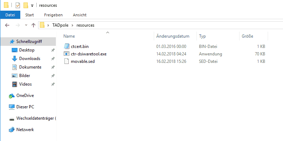Open the ctcert.bin file icon
This screenshot has height=141, width=283.
click(x=67, y=46)
